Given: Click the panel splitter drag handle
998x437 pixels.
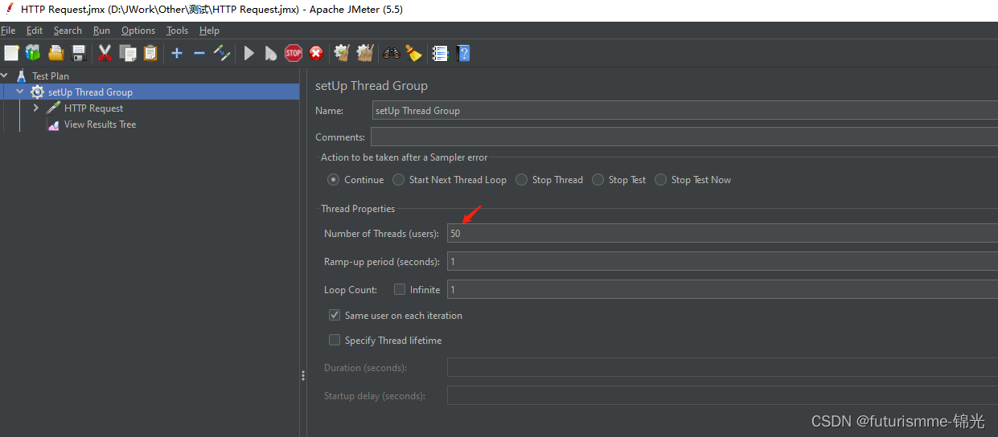Looking at the screenshot, I should click(x=303, y=375).
